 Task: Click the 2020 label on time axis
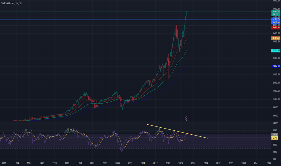coord(168,163)
